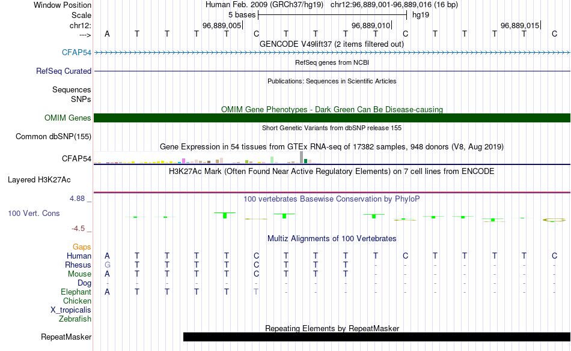
Task: Click the blue CFAP54 GENCODE gene label
Action: click(76, 52)
